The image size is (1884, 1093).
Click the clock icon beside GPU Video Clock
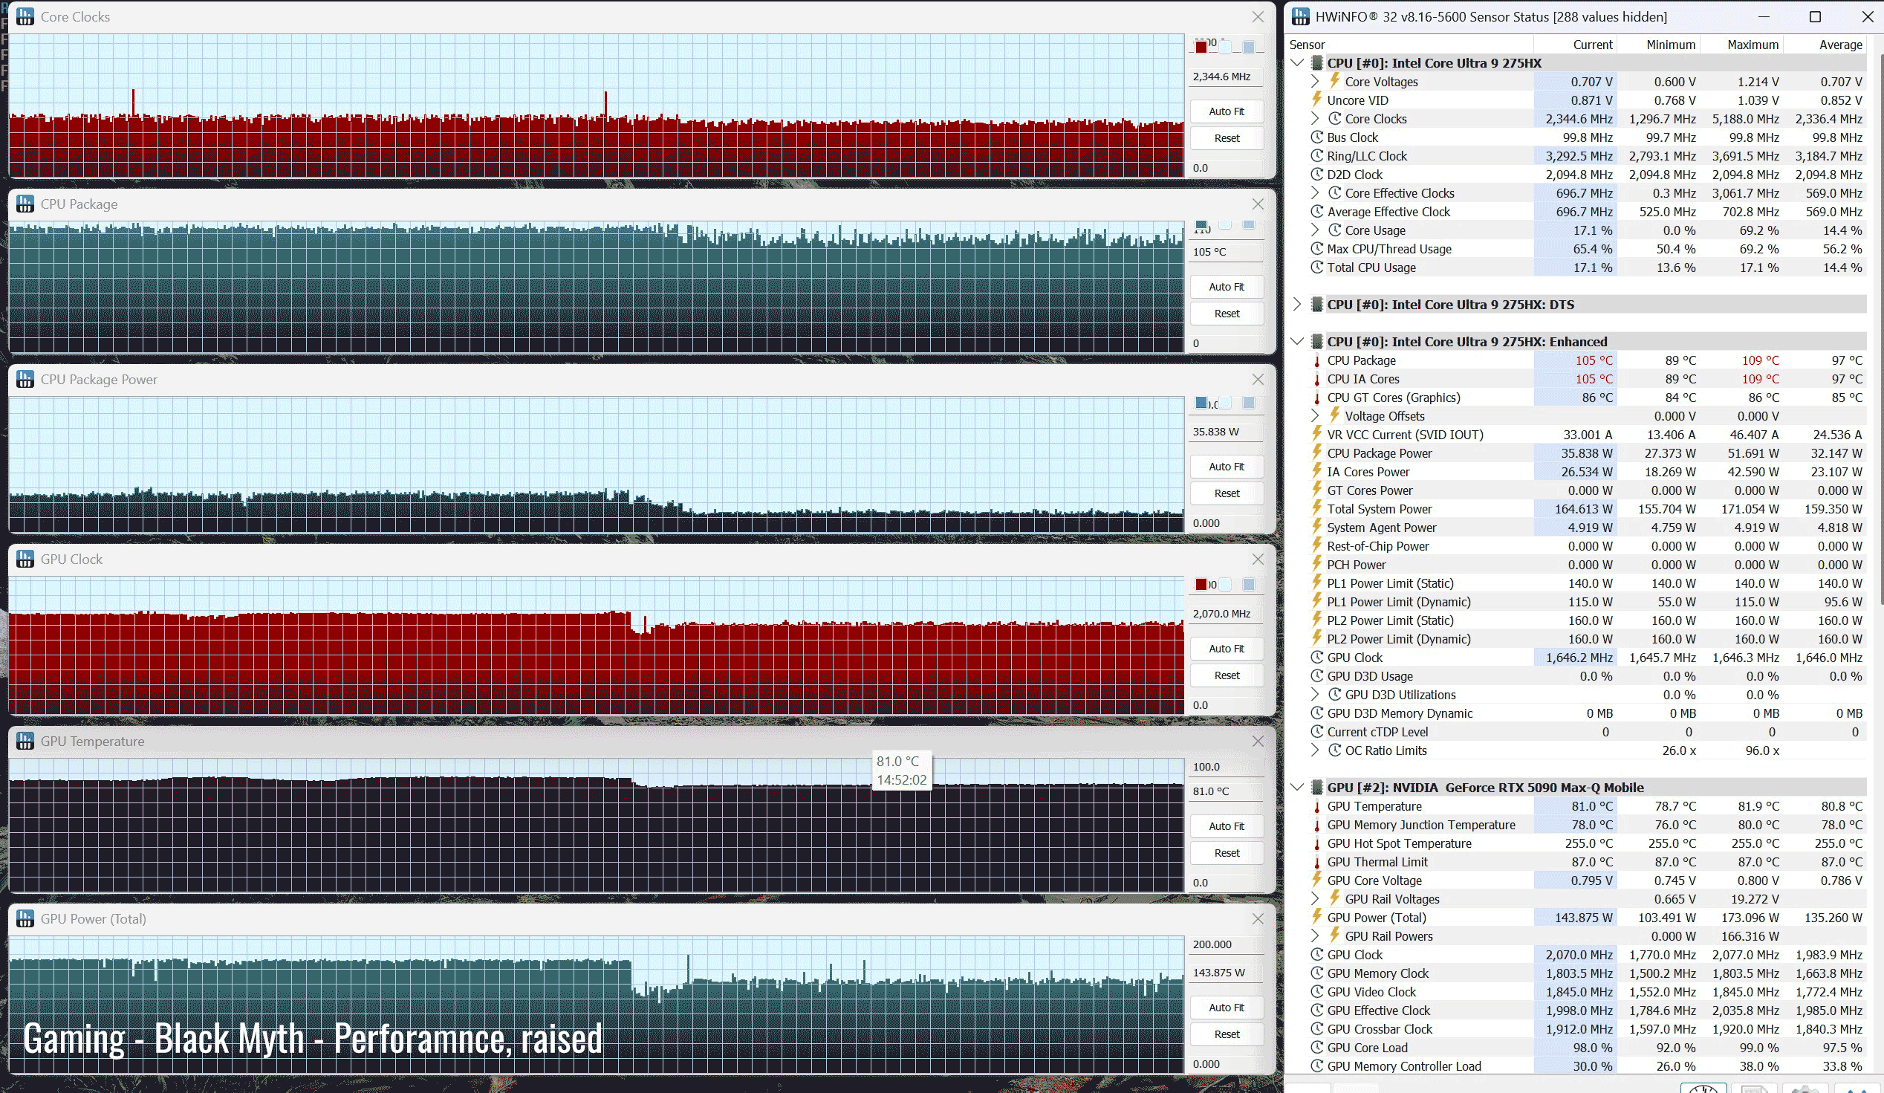pos(1316,992)
